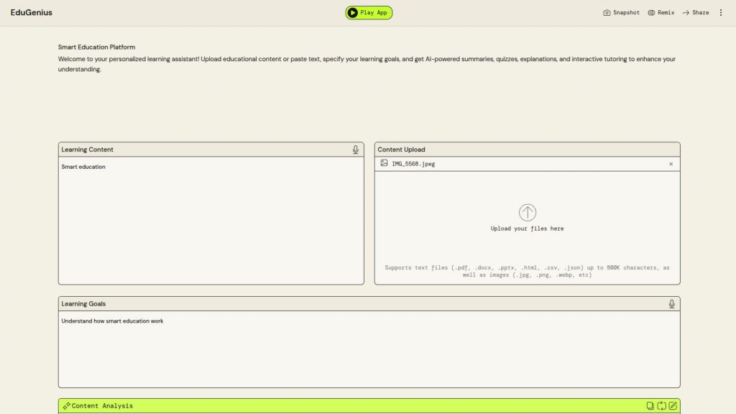This screenshot has width=736, height=414.
Task: Click the EduGenius app title
Action: pyautogui.click(x=32, y=12)
